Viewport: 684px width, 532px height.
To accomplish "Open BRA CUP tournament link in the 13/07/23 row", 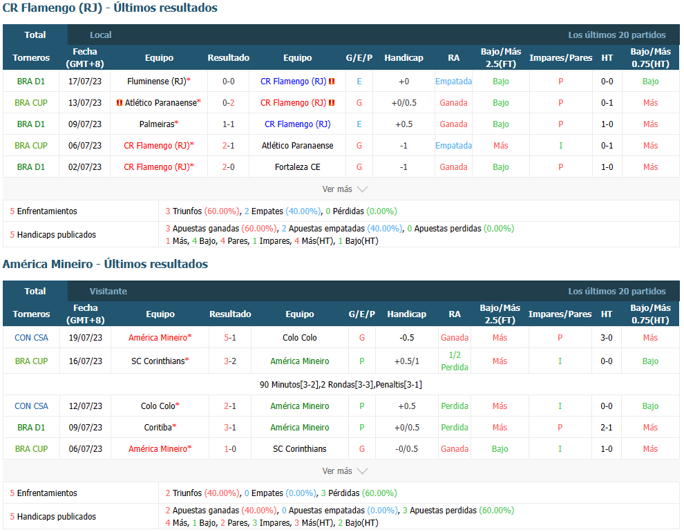I will click(31, 102).
